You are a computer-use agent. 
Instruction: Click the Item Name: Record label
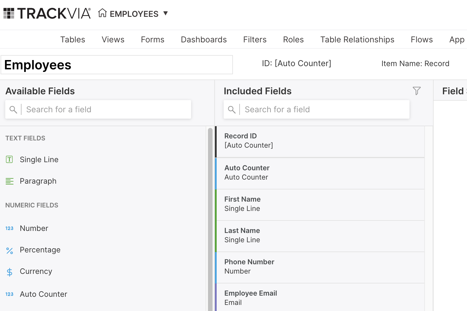pyautogui.click(x=415, y=64)
